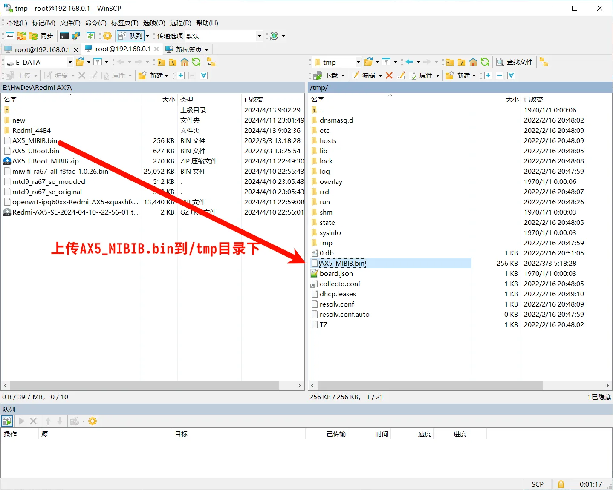Screen dimensions: 613x490
Task: Click the keep remote directory up to date icon
Action: click(90, 36)
